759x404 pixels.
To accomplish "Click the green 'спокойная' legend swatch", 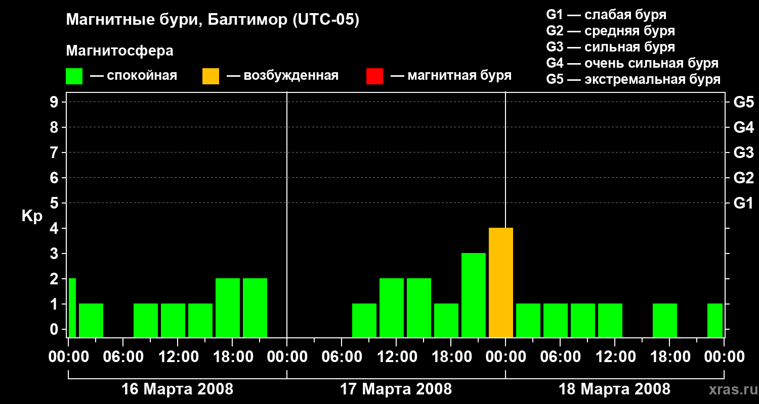I will 74,76.
